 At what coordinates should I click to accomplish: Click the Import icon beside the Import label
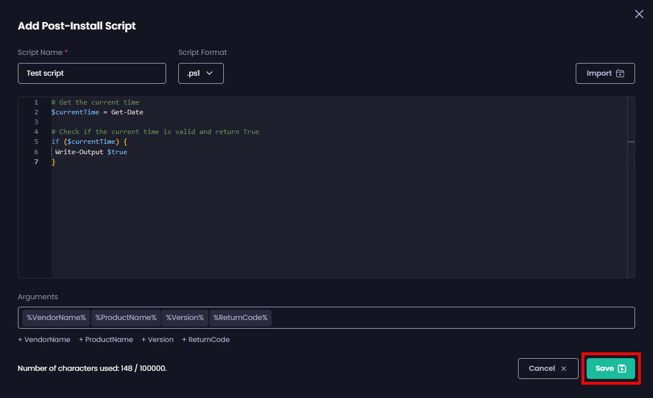point(620,73)
